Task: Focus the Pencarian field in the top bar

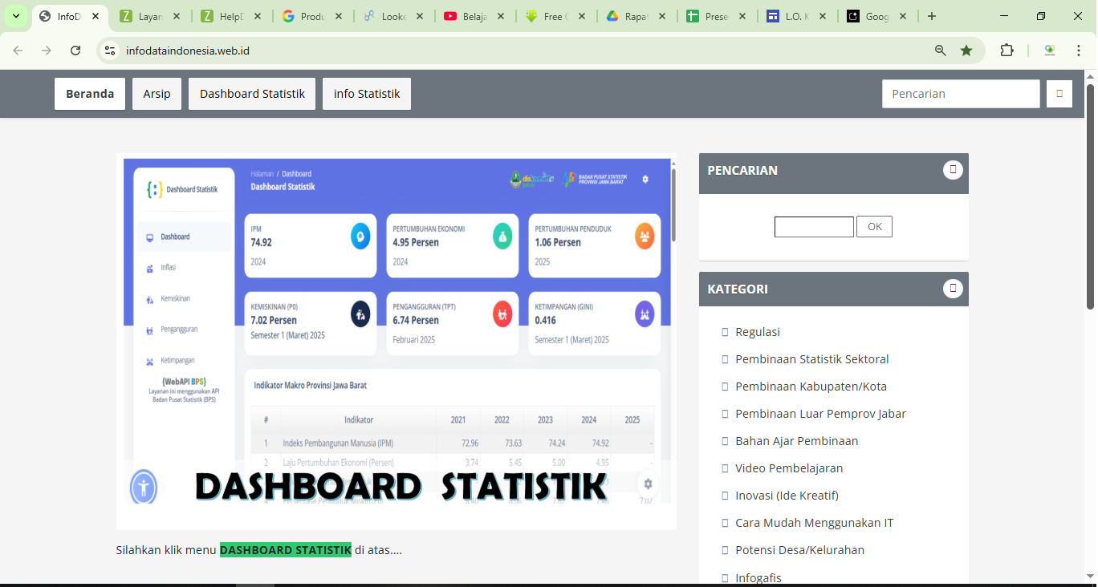Action: [961, 94]
